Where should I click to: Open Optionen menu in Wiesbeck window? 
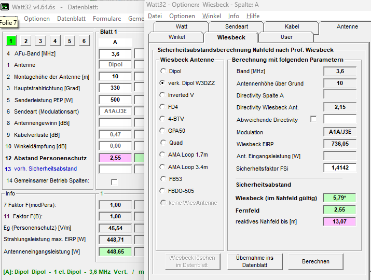click(x=182, y=16)
